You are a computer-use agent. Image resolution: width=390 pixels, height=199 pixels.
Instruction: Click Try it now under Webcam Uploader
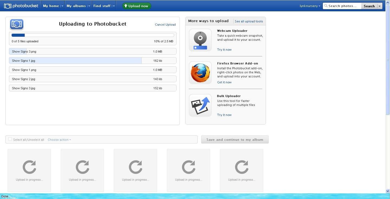coord(224,50)
